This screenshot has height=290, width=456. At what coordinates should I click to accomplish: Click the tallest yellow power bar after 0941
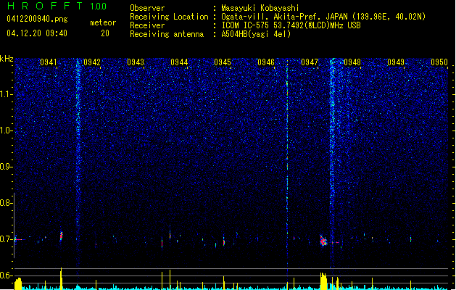pyautogui.click(x=61, y=278)
